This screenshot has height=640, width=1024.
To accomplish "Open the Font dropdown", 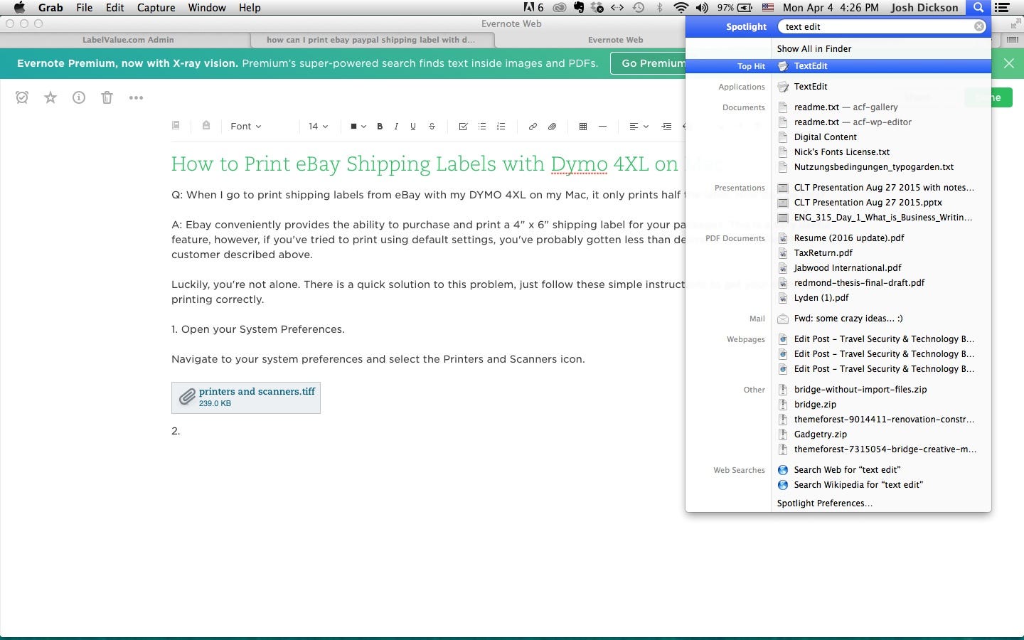I will tap(246, 126).
